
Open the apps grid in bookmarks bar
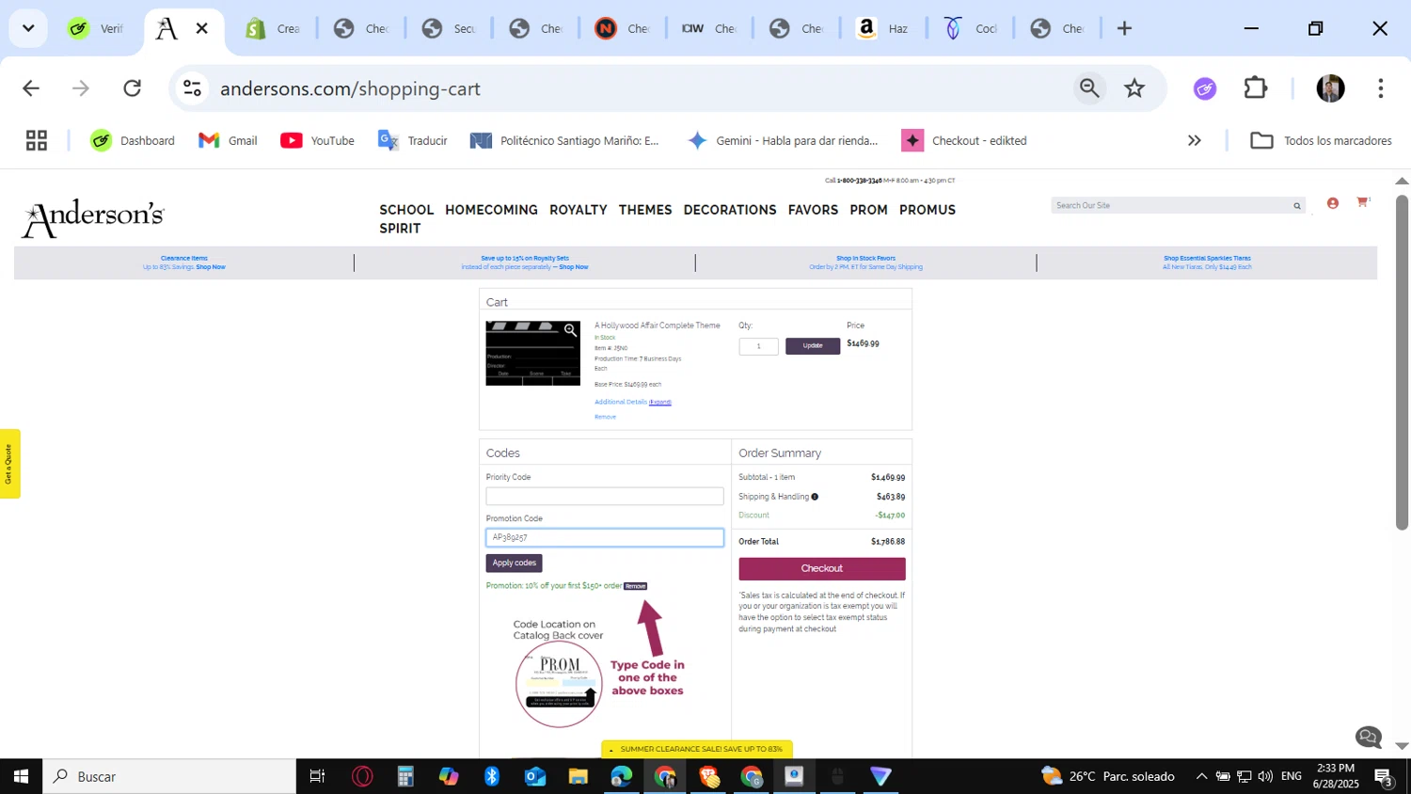[x=37, y=140]
